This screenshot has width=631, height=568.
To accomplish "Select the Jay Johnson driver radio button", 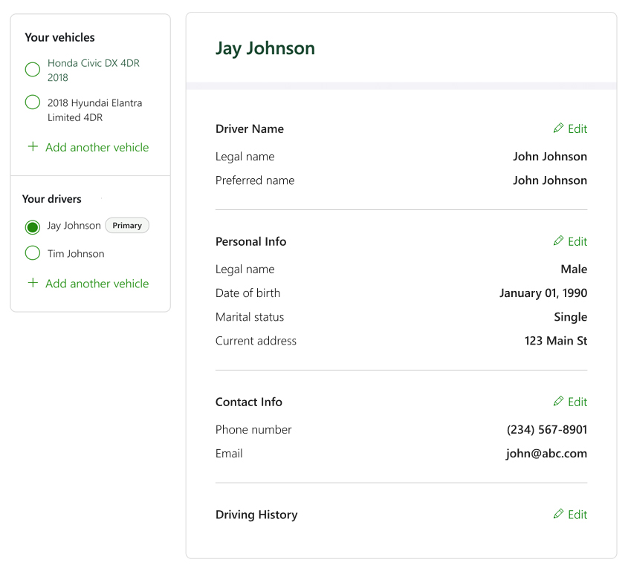I will [33, 226].
